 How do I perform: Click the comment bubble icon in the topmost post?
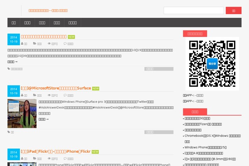[x=65, y=44]
